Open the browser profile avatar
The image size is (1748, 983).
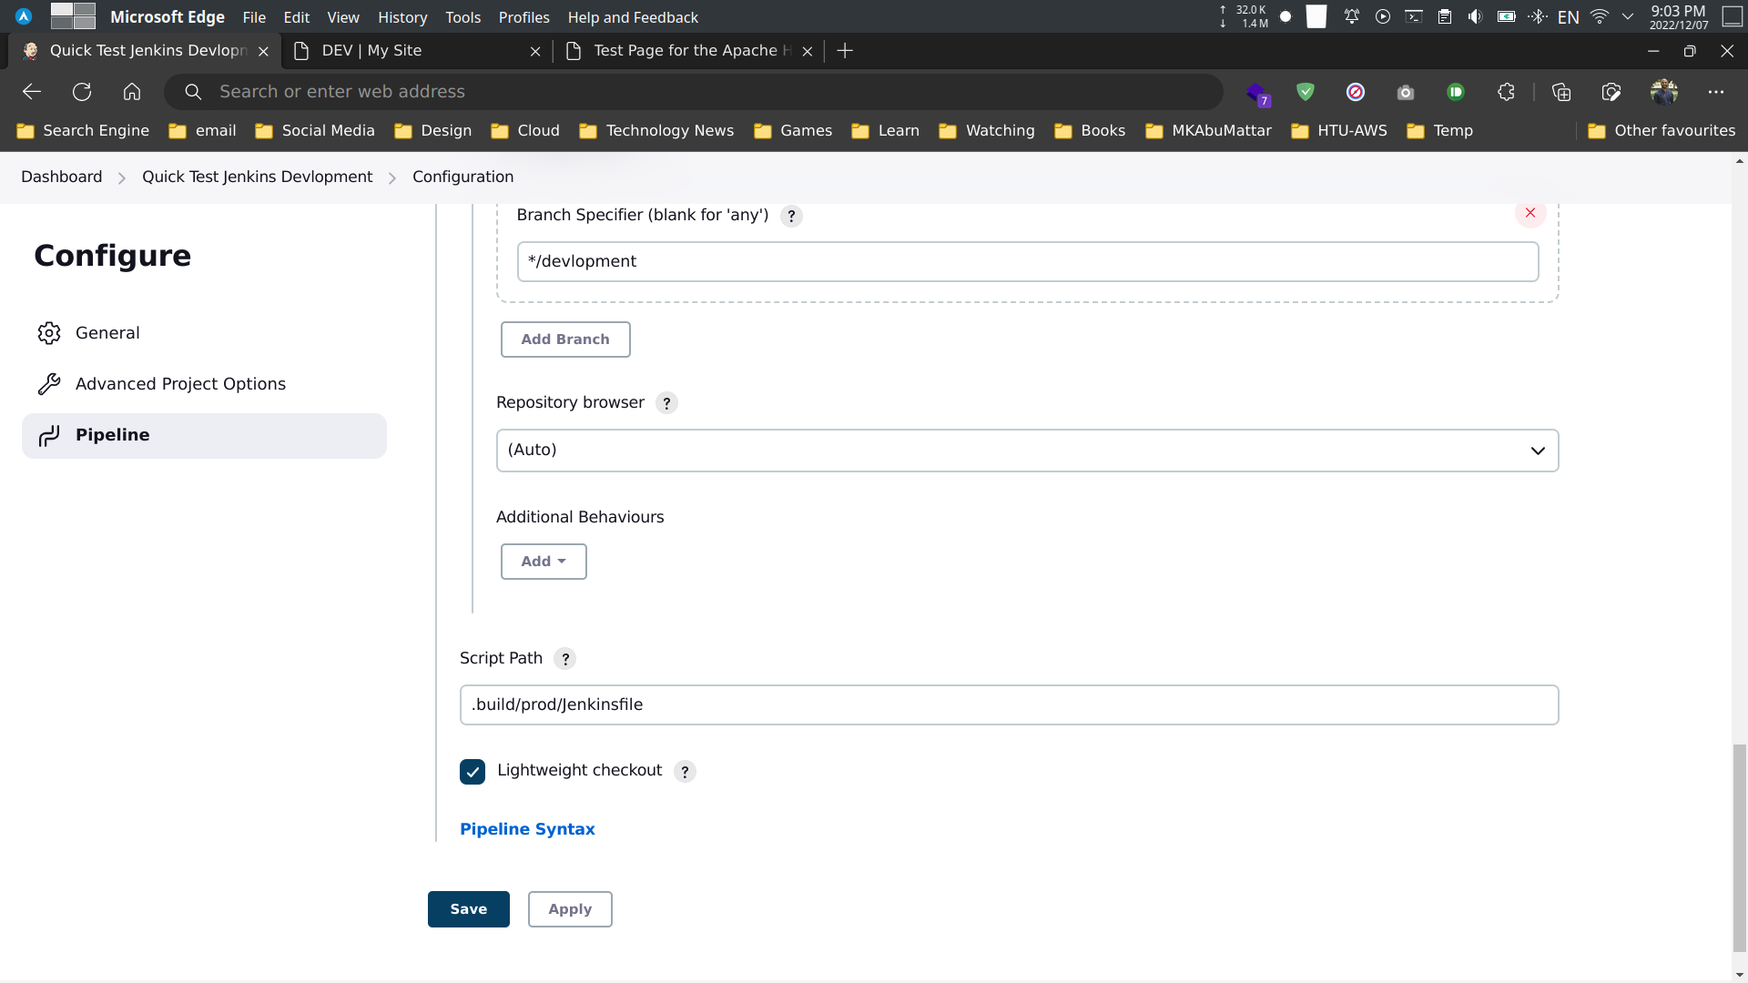coord(1665,91)
